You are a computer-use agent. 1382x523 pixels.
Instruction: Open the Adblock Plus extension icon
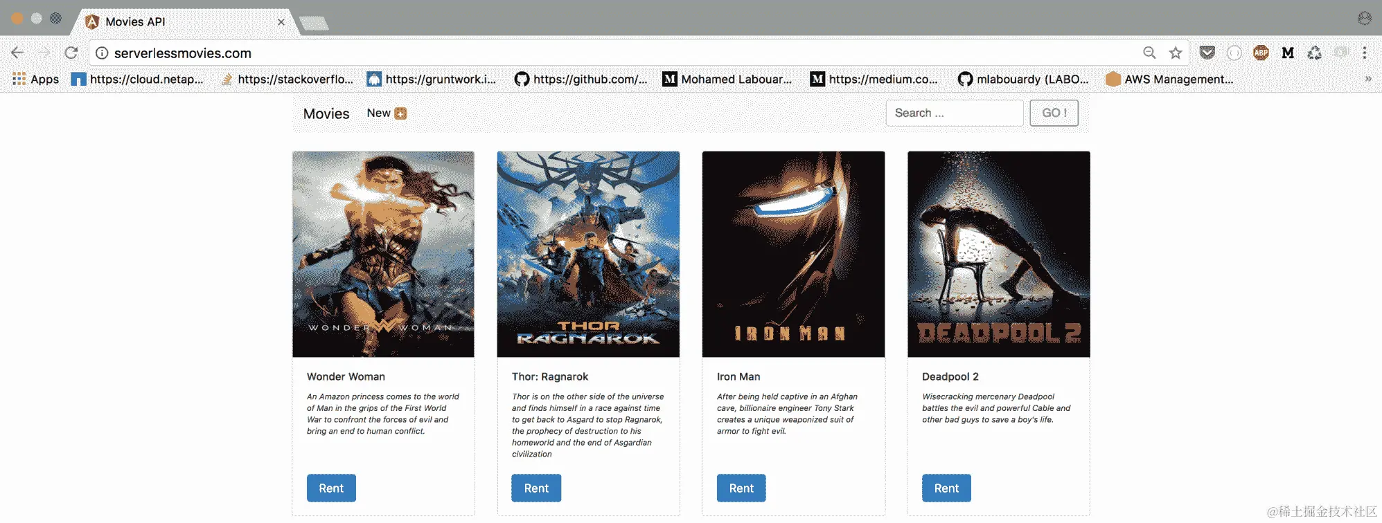(1261, 53)
